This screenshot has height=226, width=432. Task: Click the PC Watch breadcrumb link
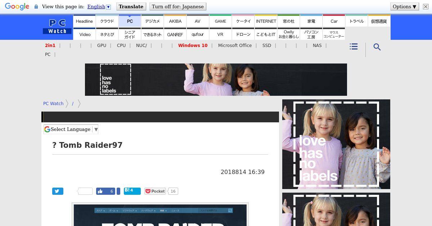53,103
